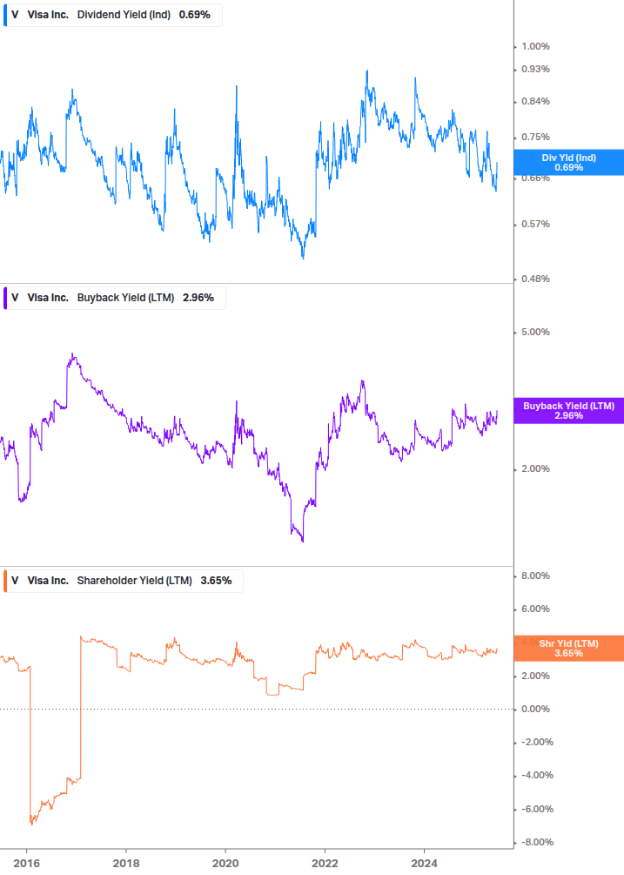624x875 pixels.
Task: Click the 0.48% dividend axis label
Action: coord(535,279)
